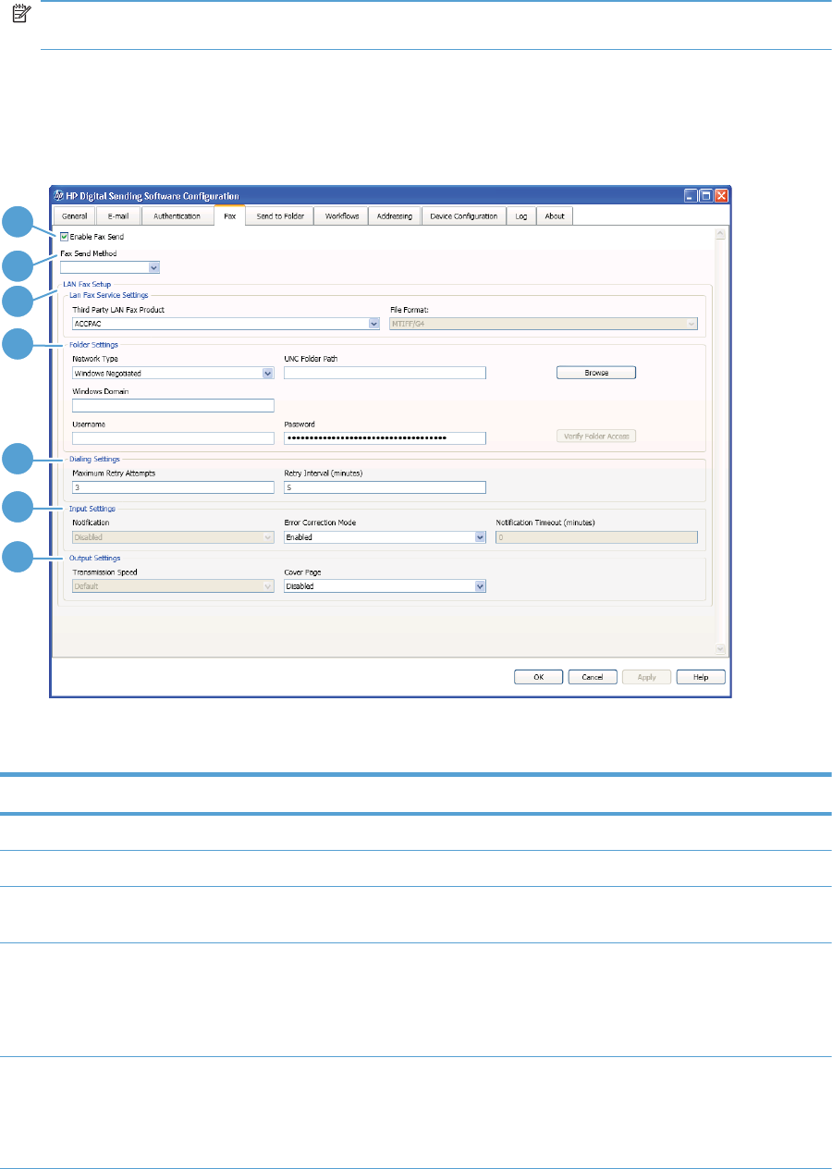This screenshot has height=1169, width=832.
Task: Click Verify Folder Access button
Action: pos(596,436)
